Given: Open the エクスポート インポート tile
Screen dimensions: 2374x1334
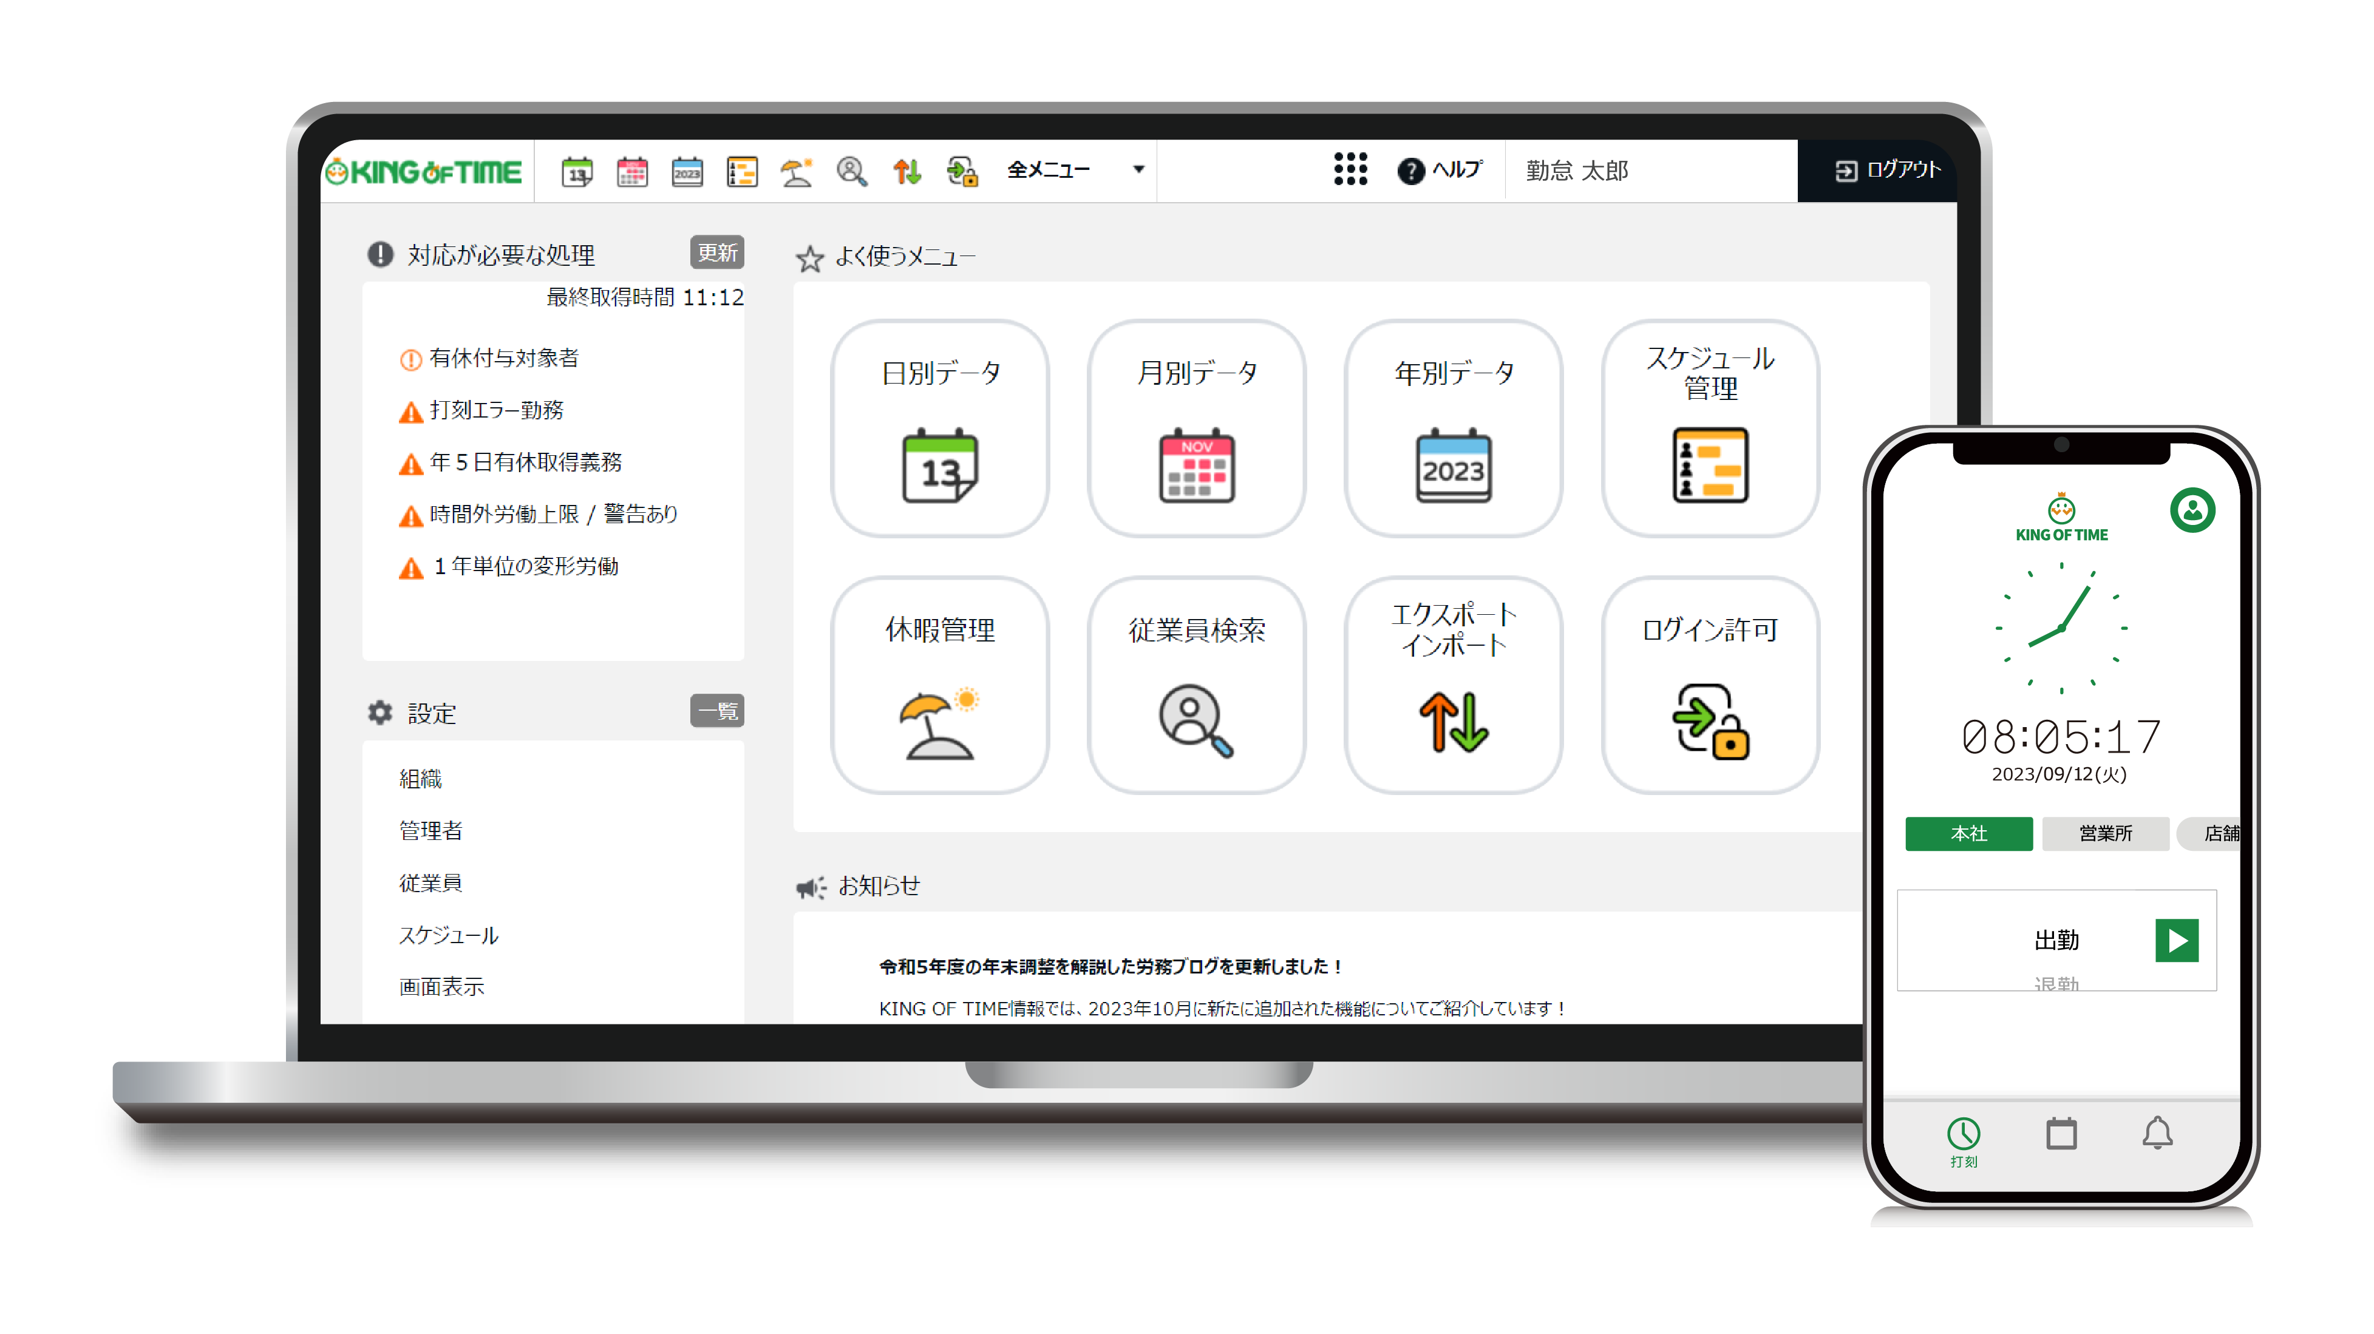Looking at the screenshot, I should point(1454,685).
